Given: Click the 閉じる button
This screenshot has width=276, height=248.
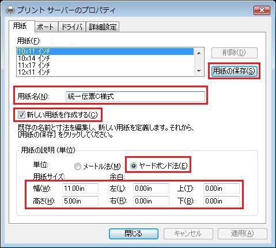Looking at the screenshot, I should coord(134,234).
